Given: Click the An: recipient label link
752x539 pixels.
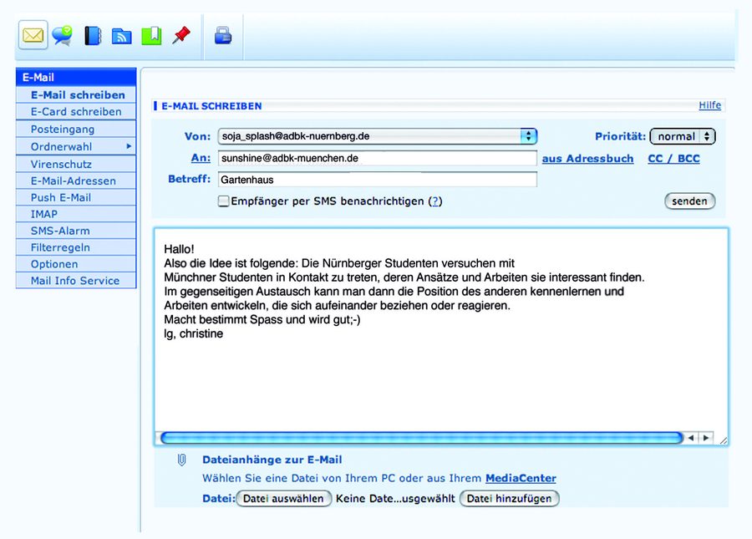Looking at the screenshot, I should coord(201,158).
